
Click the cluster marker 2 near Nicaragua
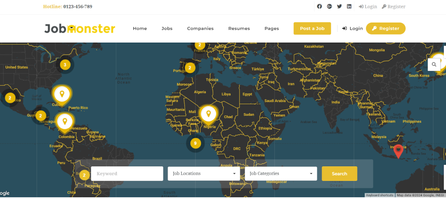(41, 116)
